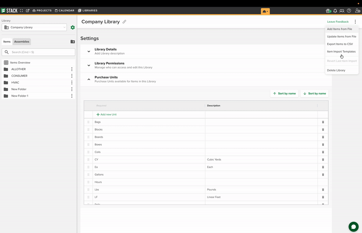Open the Company Library dropdown

34,27
